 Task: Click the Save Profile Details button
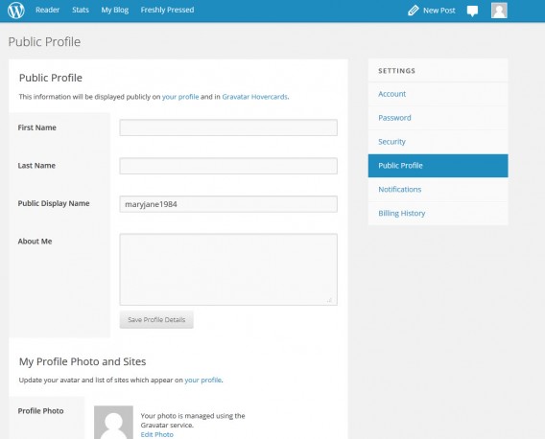[x=156, y=319]
